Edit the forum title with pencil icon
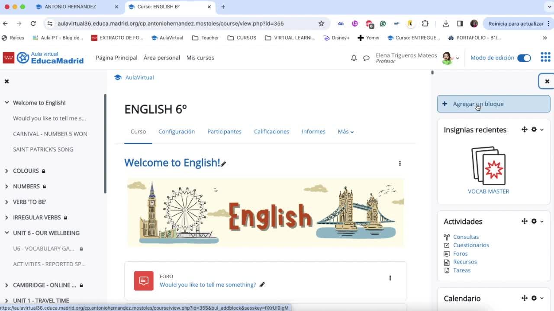The image size is (554, 311). 262,285
